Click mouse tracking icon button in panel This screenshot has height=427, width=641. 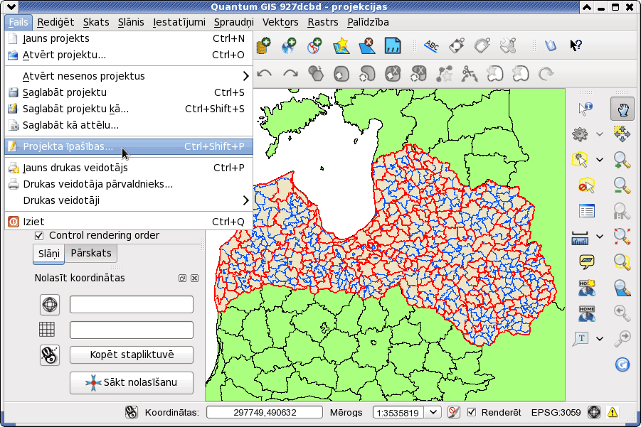pos(50,355)
